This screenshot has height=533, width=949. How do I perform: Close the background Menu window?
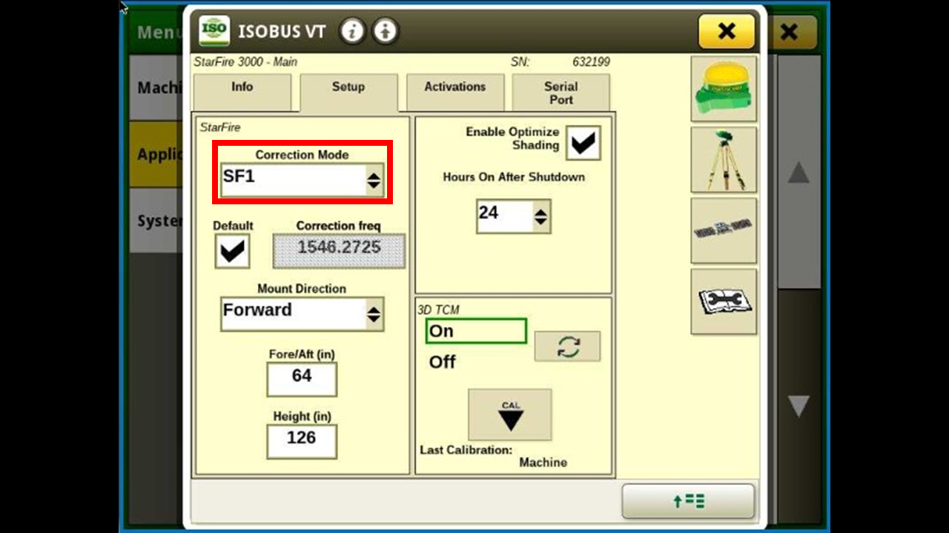pos(790,33)
